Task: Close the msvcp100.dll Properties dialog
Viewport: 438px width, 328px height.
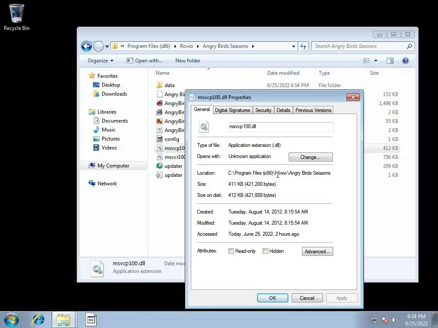Action: pyautogui.click(x=353, y=97)
